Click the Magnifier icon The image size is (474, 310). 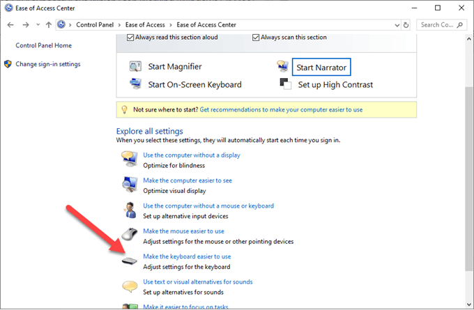click(136, 67)
